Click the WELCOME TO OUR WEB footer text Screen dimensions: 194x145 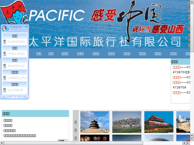coord(15,97)
